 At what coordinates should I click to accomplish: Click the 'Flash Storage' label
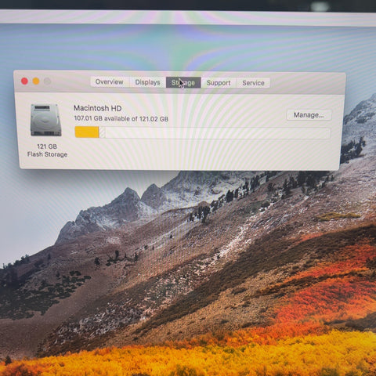[47, 154]
